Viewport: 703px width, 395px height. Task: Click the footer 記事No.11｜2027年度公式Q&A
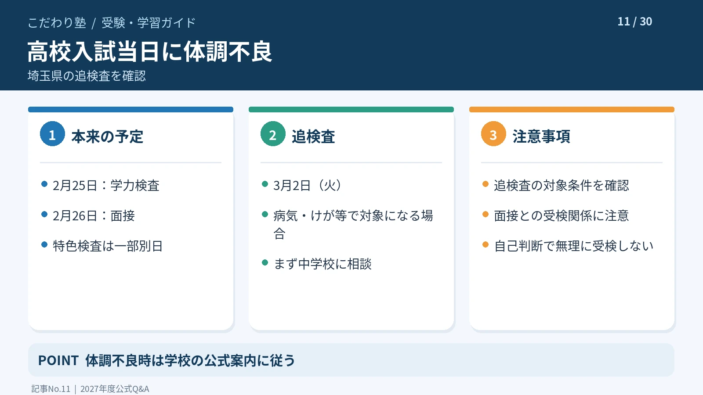click(x=91, y=389)
